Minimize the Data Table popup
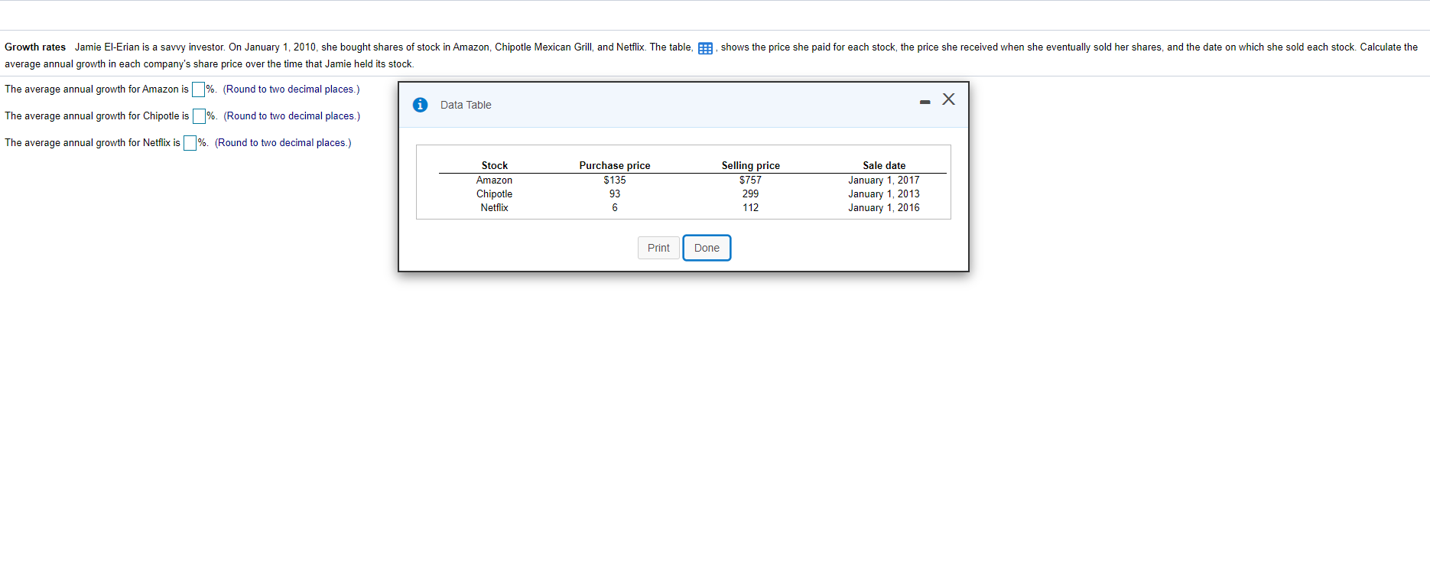Screen dimensions: 1430x566 pos(925,102)
